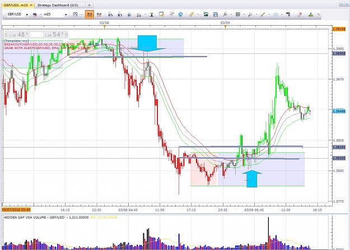Click the detach chart window icon
350x250 pixels.
(x=161, y=15)
